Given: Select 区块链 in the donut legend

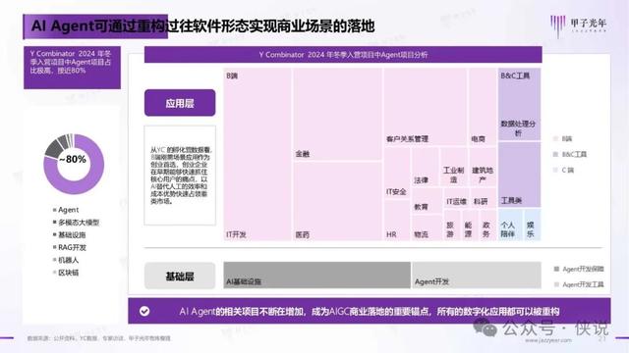Looking at the screenshot, I should click(x=66, y=273).
